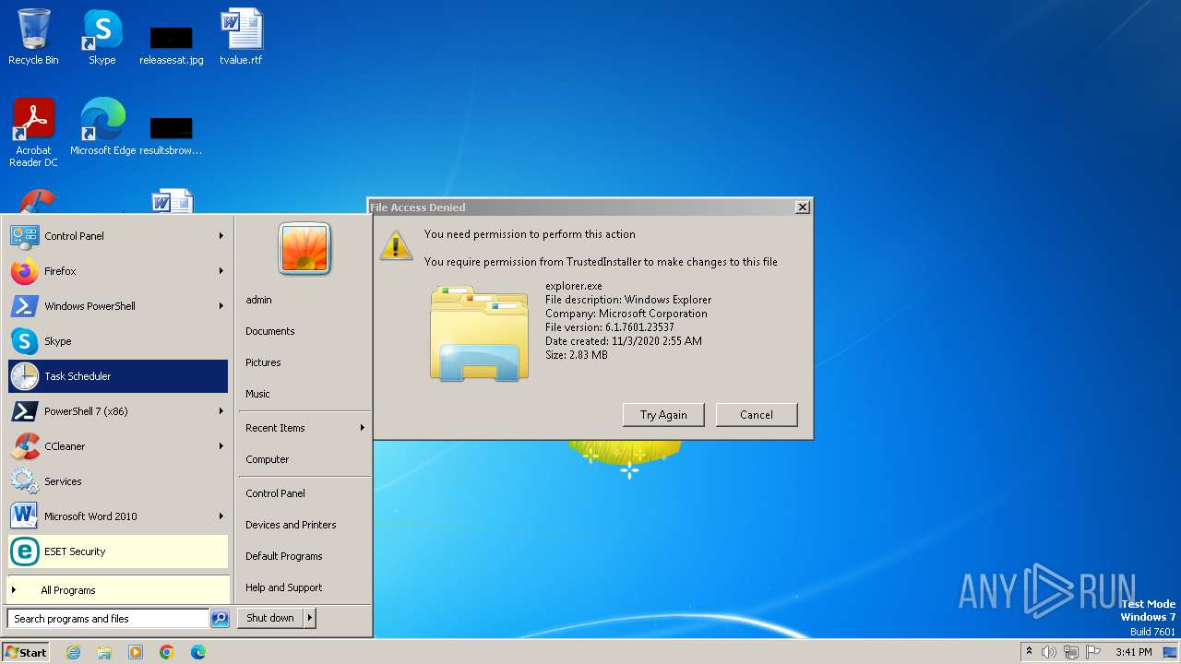This screenshot has width=1181, height=664.
Task: Expand Microsoft Word 2010 recent files arrow
Action: click(x=221, y=516)
